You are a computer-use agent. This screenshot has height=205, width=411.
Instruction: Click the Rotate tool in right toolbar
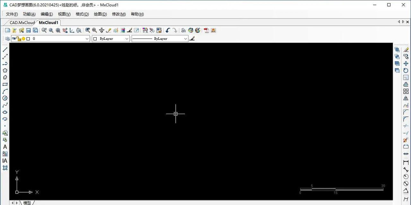(x=406, y=70)
